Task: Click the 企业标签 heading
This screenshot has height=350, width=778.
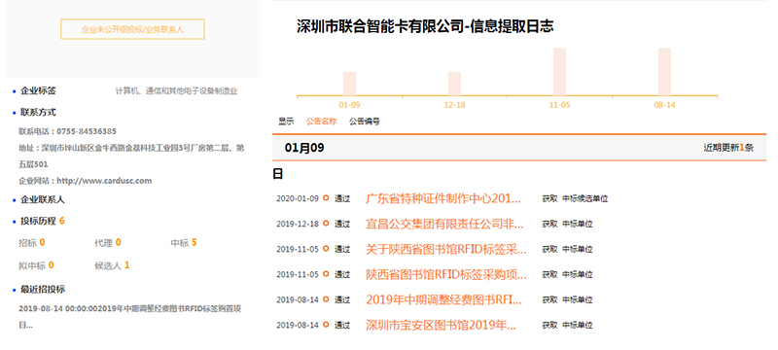Action: 38,91
